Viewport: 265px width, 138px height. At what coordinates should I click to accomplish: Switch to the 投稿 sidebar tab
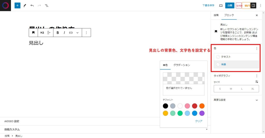pyautogui.click(x=216, y=15)
